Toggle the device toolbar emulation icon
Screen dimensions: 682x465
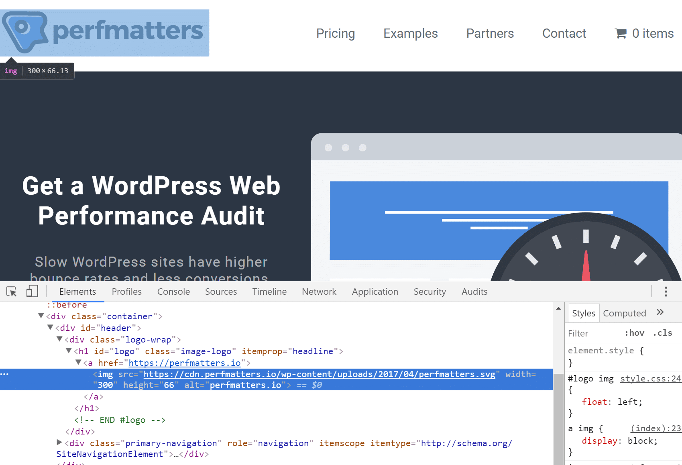[32, 291]
